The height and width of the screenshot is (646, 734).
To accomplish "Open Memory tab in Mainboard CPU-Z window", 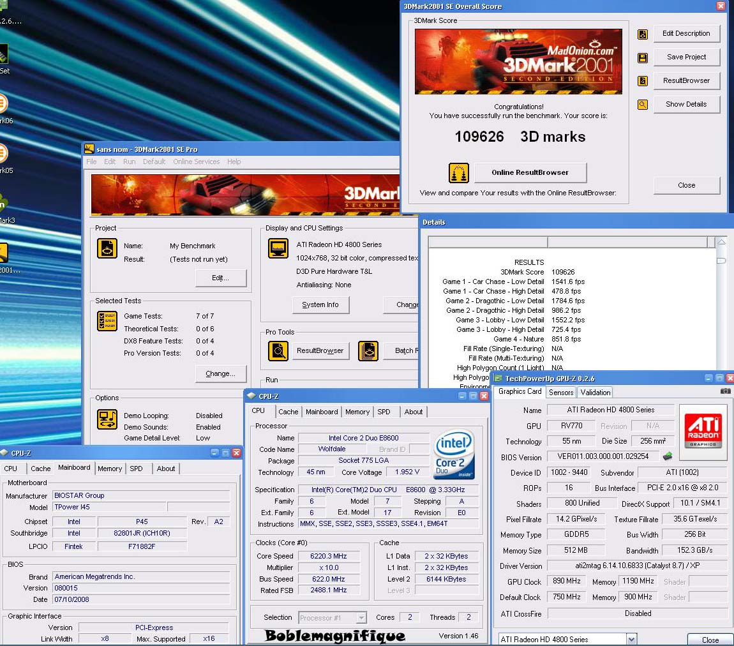I will 110,469.
